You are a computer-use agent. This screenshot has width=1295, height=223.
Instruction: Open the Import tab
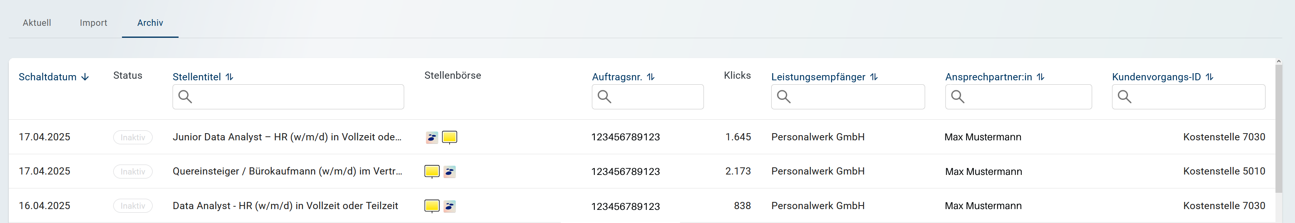pos(94,23)
